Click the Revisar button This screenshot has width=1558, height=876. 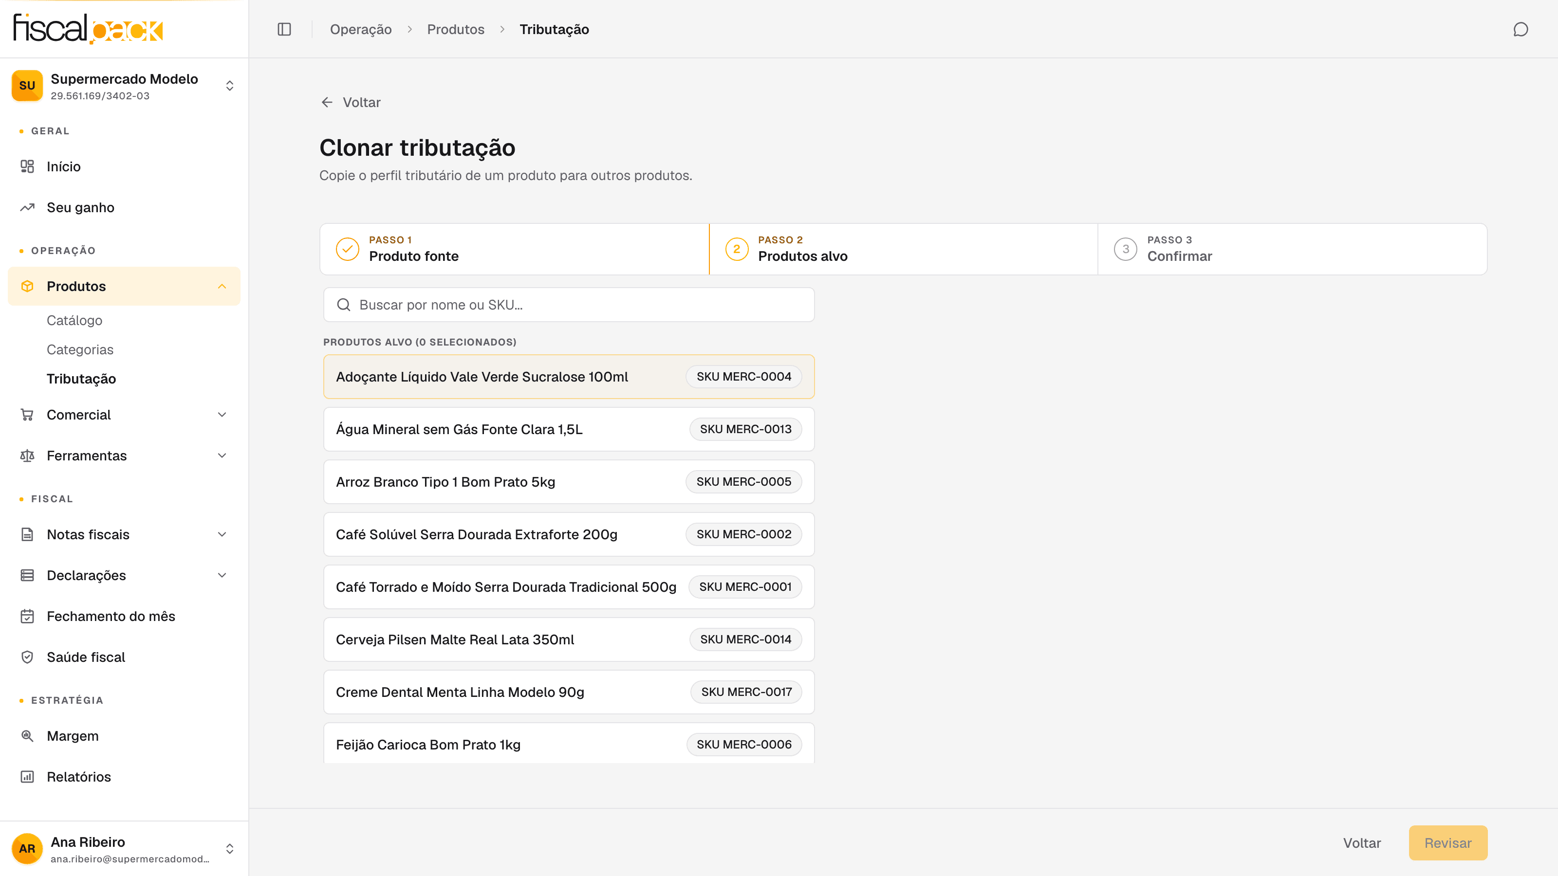[x=1448, y=843]
